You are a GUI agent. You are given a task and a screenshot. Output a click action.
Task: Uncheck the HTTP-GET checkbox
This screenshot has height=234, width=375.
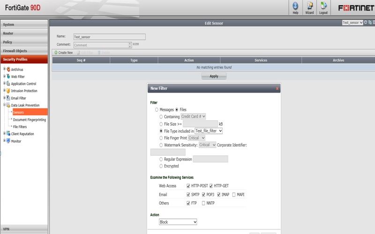point(211,186)
